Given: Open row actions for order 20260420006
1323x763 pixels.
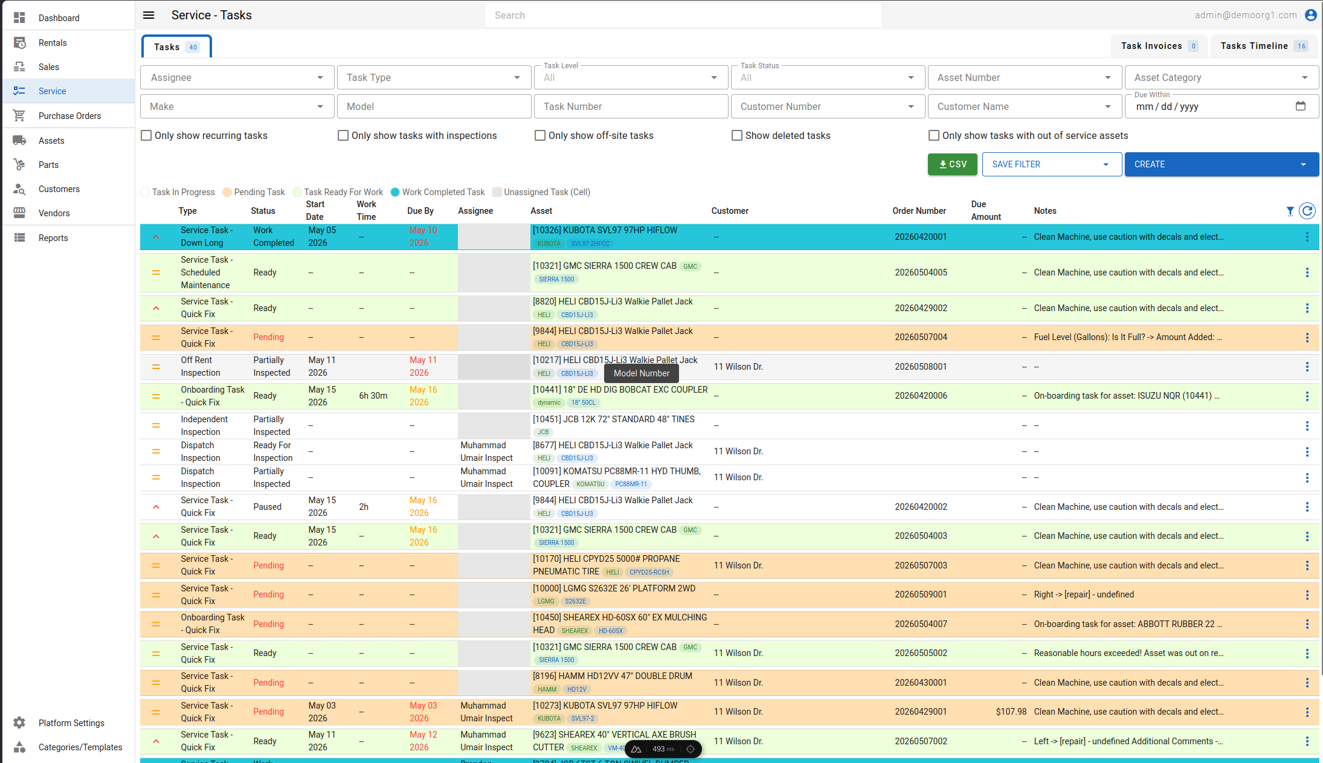Looking at the screenshot, I should click(1307, 396).
